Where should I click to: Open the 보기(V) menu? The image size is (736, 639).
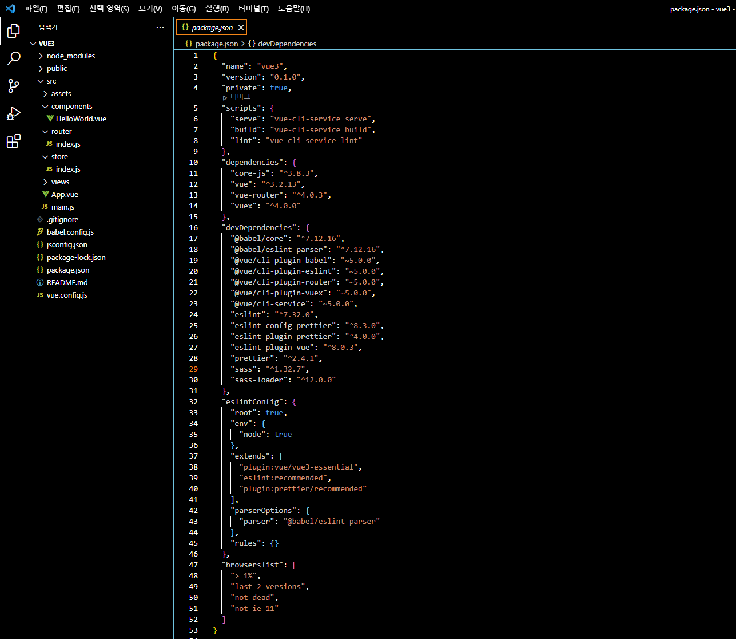click(150, 9)
